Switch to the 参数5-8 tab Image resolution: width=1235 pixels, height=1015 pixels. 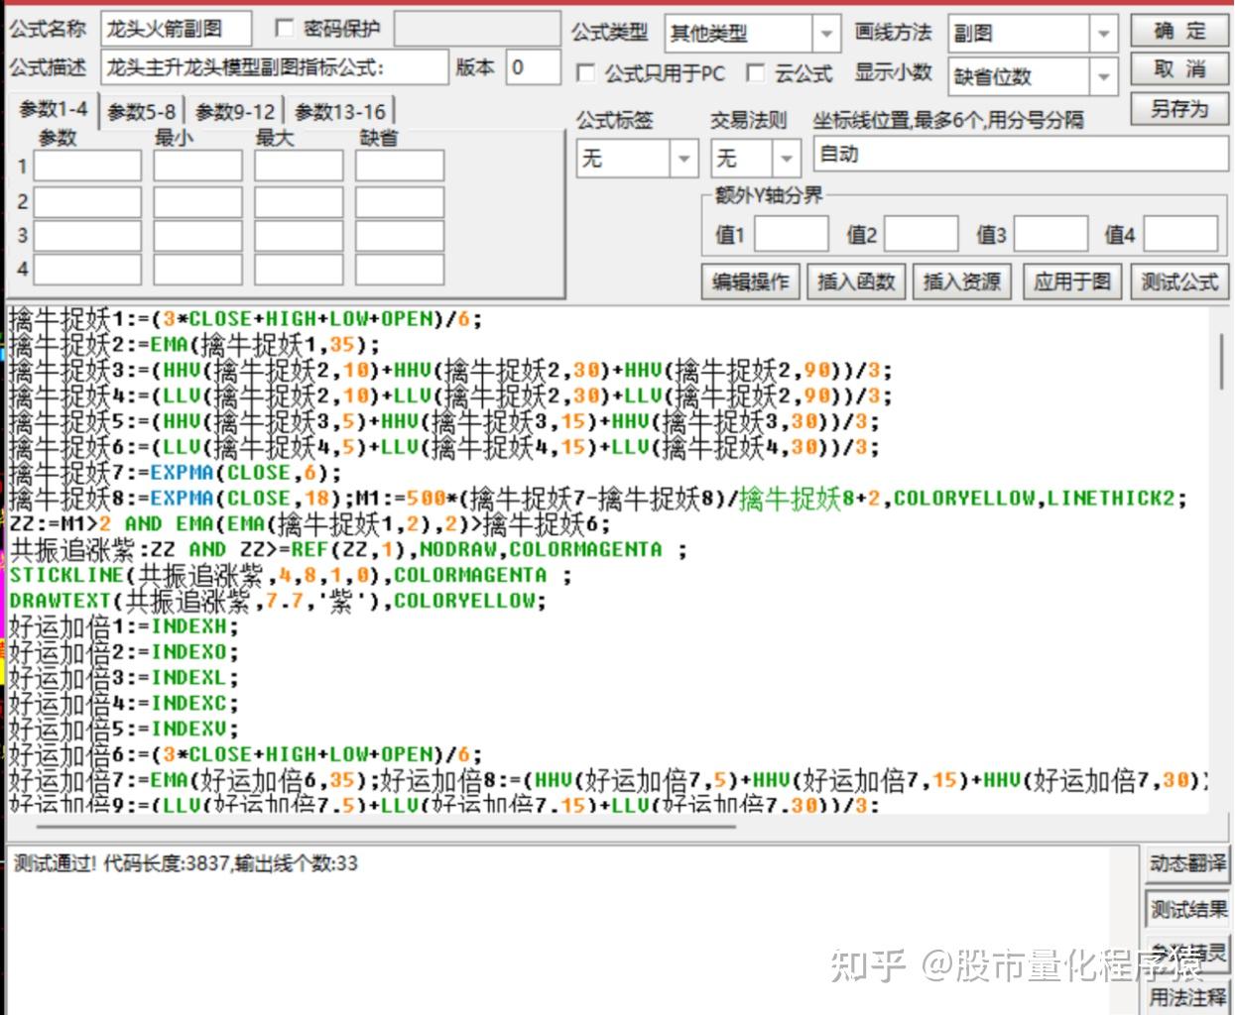click(142, 112)
